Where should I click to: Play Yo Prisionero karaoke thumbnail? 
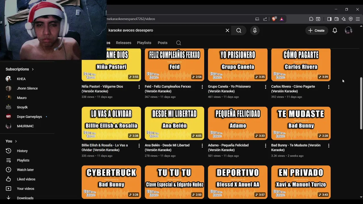click(x=238, y=65)
